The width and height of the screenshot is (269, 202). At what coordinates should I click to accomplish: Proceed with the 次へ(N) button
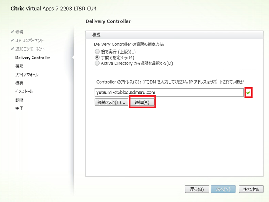pyautogui.click(x=223, y=189)
